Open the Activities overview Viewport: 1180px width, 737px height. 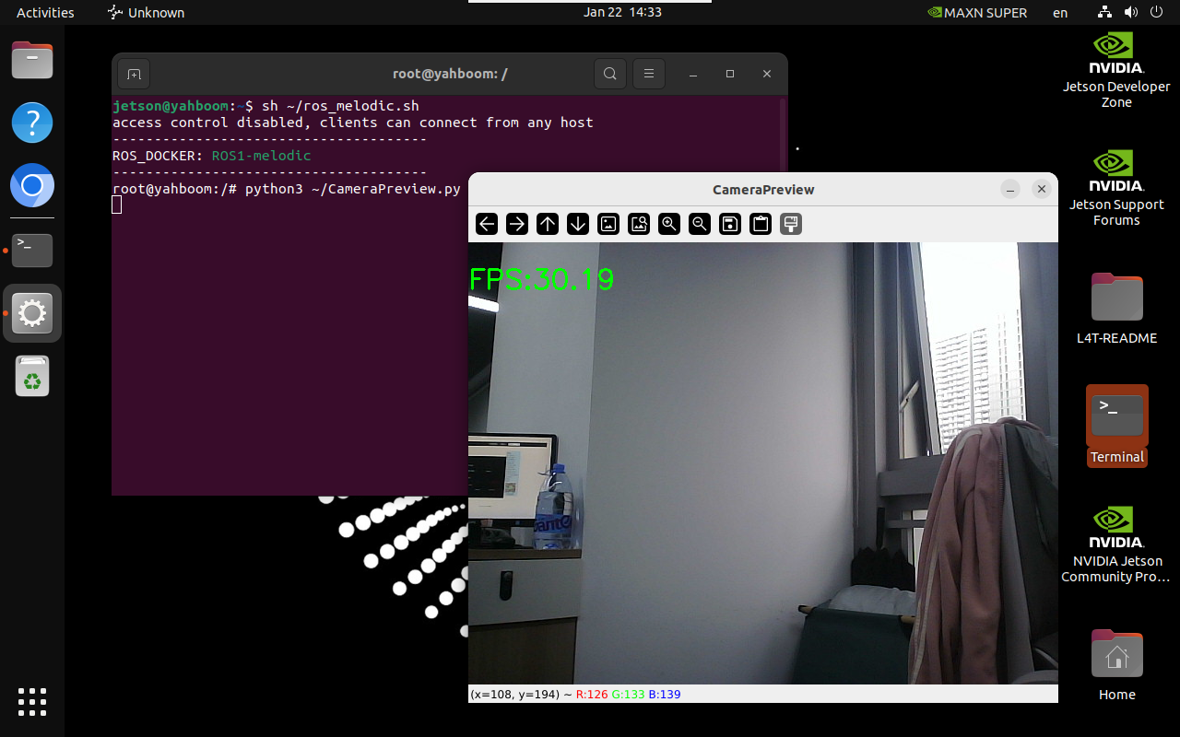[45, 13]
